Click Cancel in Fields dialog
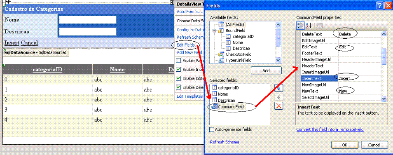The image size is (393, 155). (374, 145)
